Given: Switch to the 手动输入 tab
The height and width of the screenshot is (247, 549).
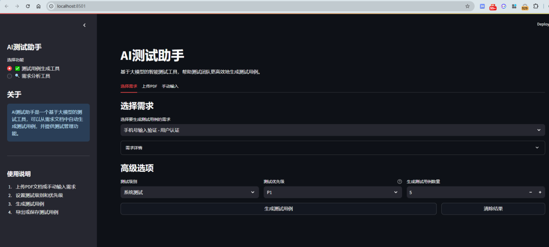Looking at the screenshot, I should (x=170, y=86).
